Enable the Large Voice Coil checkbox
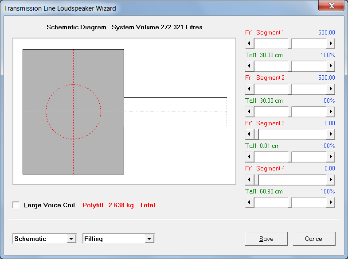The height and width of the screenshot is (259, 348). tap(16, 205)
